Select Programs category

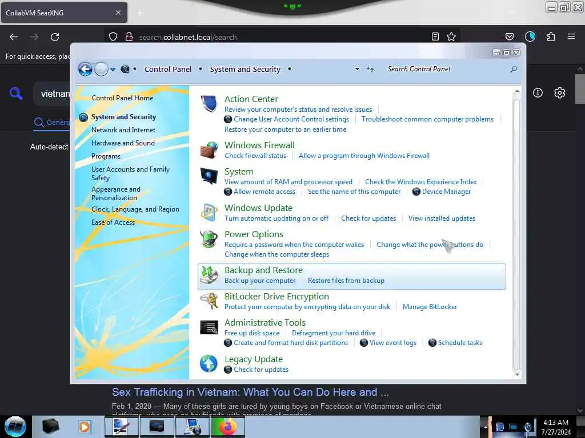pos(106,156)
